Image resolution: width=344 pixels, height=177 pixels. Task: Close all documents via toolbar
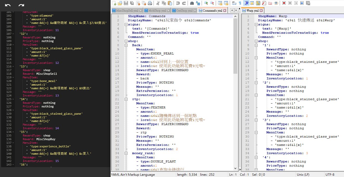[144, 3]
